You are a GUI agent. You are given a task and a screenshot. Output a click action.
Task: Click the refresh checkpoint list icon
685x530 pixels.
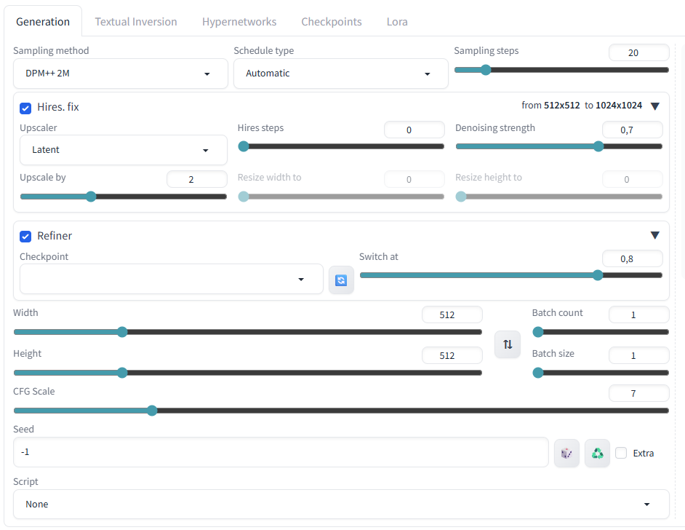click(341, 280)
